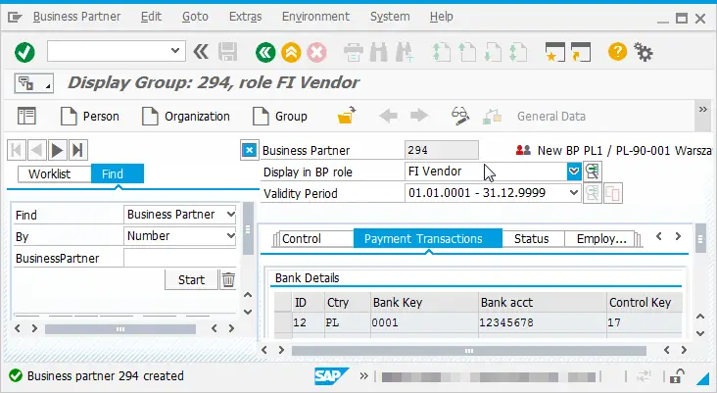
Task: Click the Start search button
Action: (191, 279)
